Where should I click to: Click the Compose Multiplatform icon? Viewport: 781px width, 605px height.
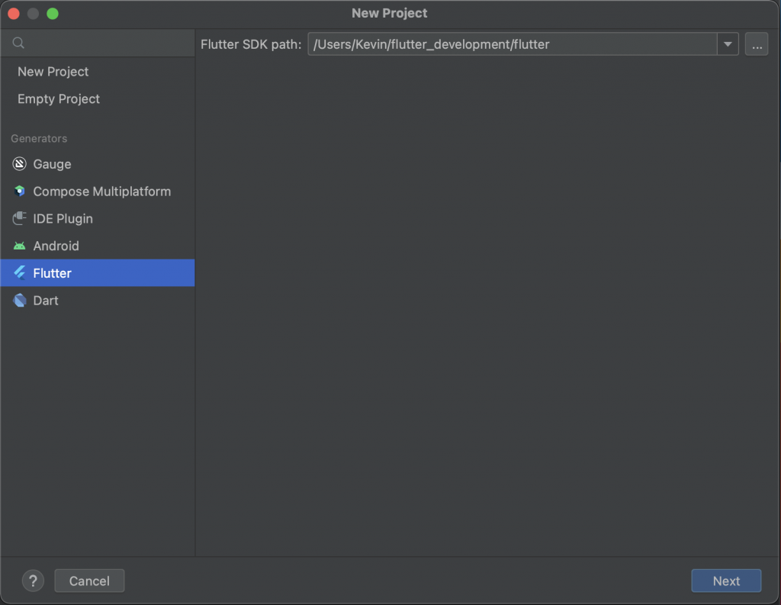19,191
